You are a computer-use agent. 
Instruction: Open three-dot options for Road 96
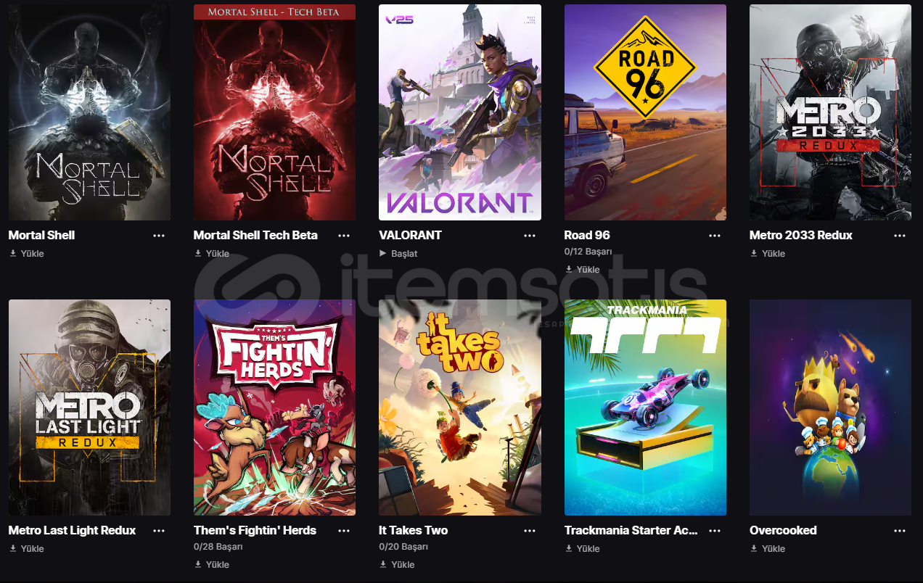(x=715, y=236)
